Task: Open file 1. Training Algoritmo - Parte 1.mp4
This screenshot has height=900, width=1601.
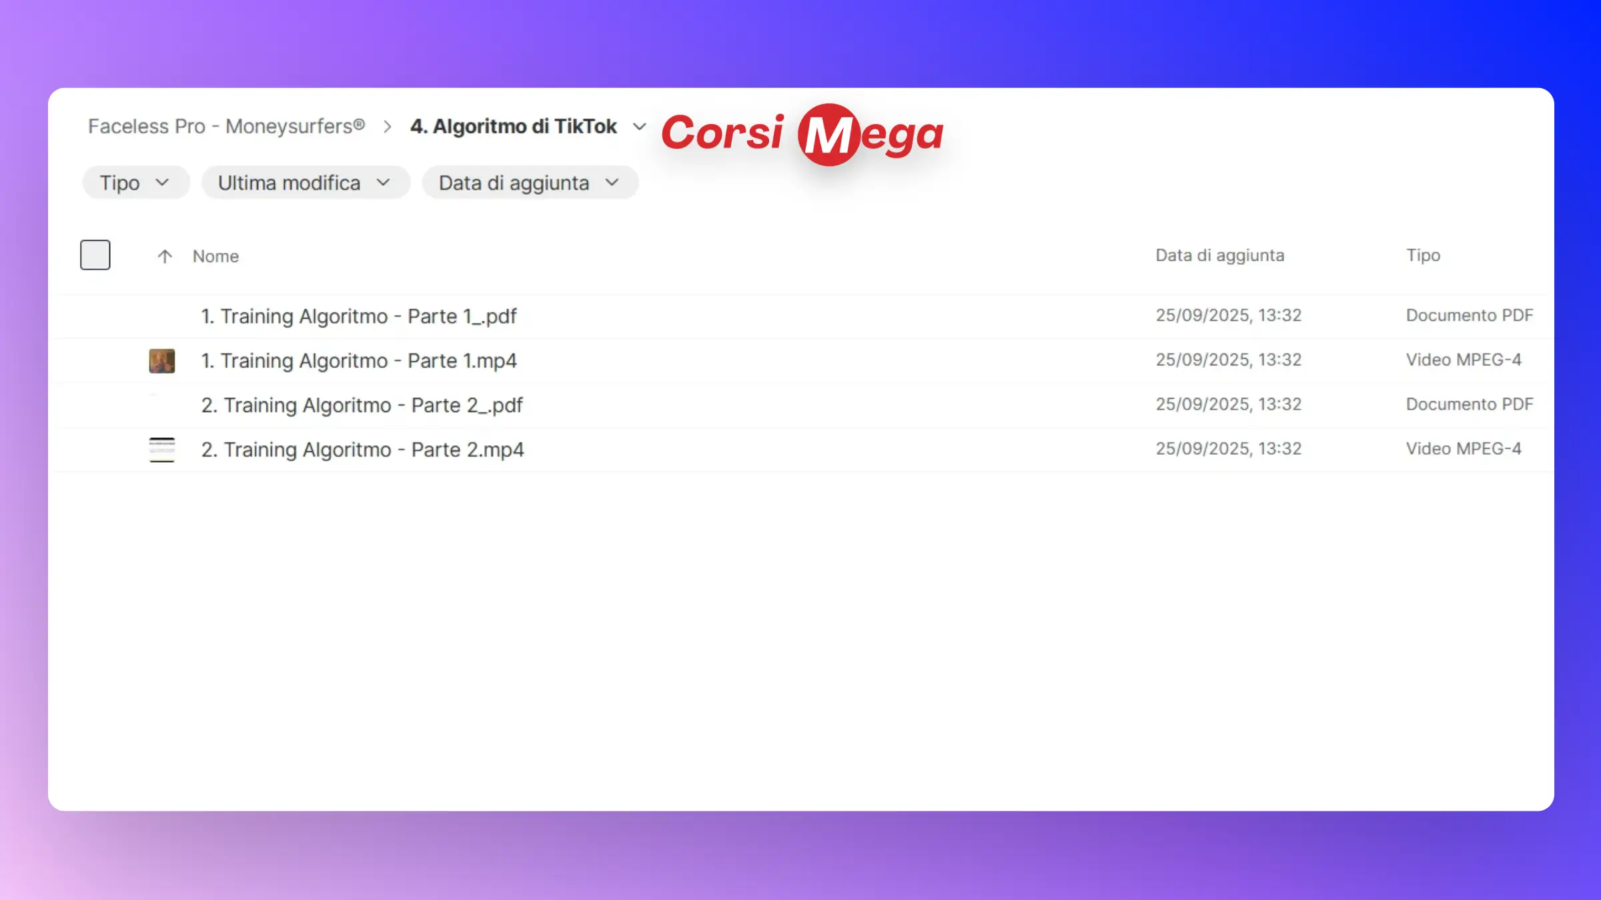Action: pyautogui.click(x=359, y=361)
